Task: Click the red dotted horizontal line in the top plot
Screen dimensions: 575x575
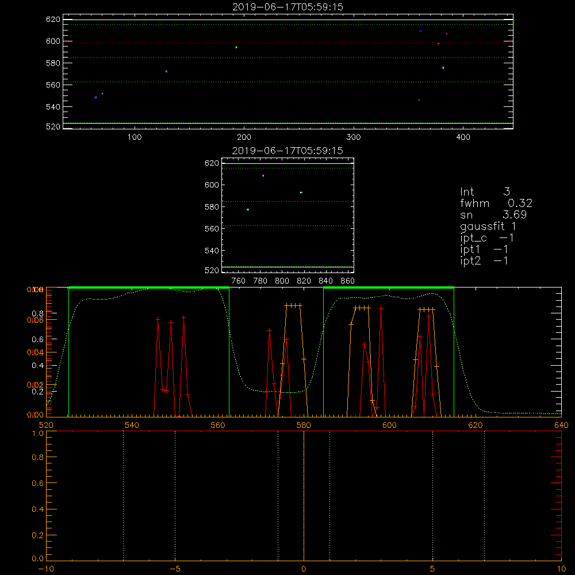Action: (x=288, y=43)
